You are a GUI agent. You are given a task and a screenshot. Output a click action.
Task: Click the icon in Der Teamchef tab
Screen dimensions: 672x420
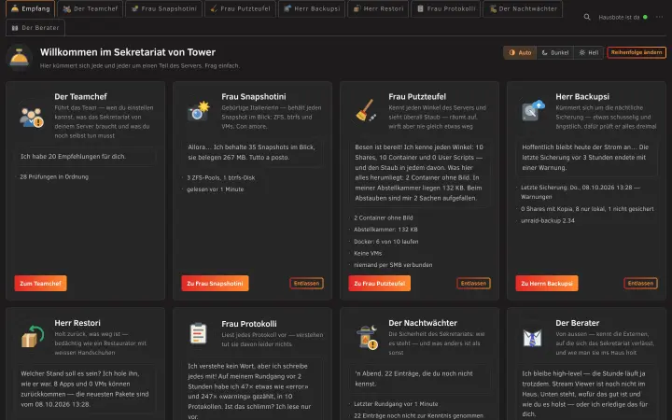click(67, 8)
